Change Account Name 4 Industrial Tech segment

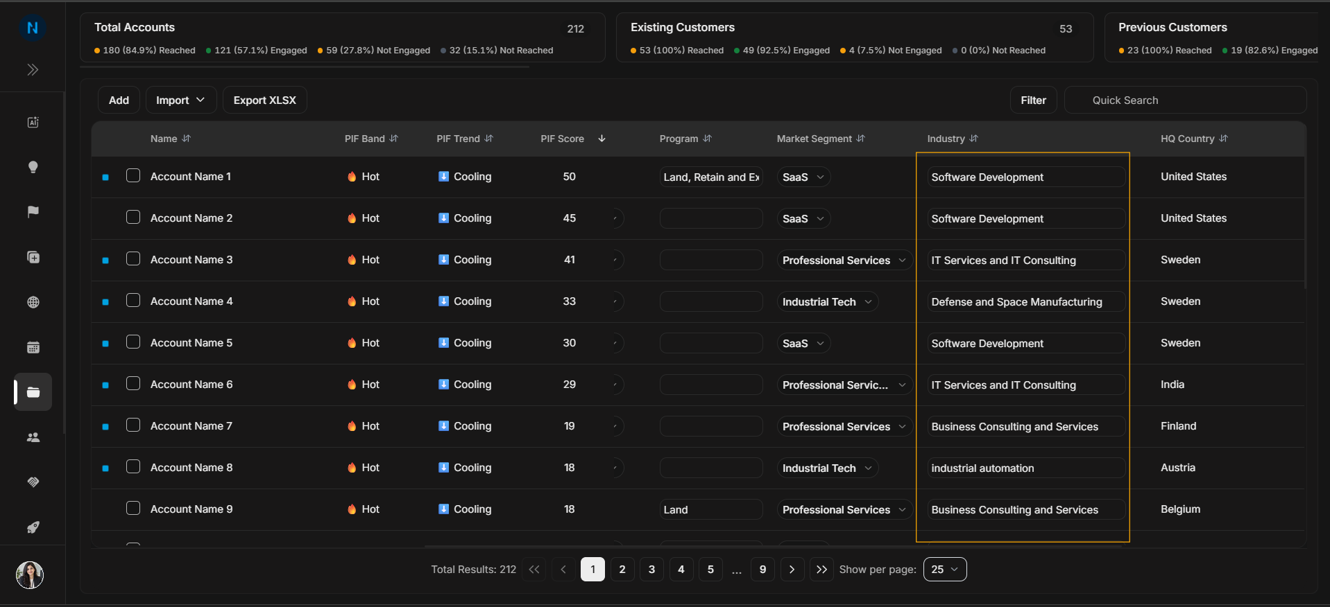click(x=827, y=302)
